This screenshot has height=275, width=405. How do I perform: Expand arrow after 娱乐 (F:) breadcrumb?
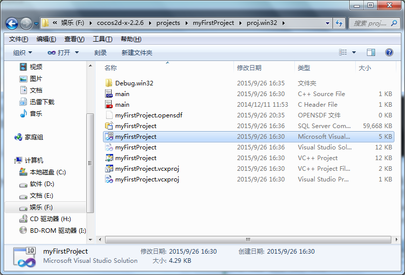(x=91, y=23)
